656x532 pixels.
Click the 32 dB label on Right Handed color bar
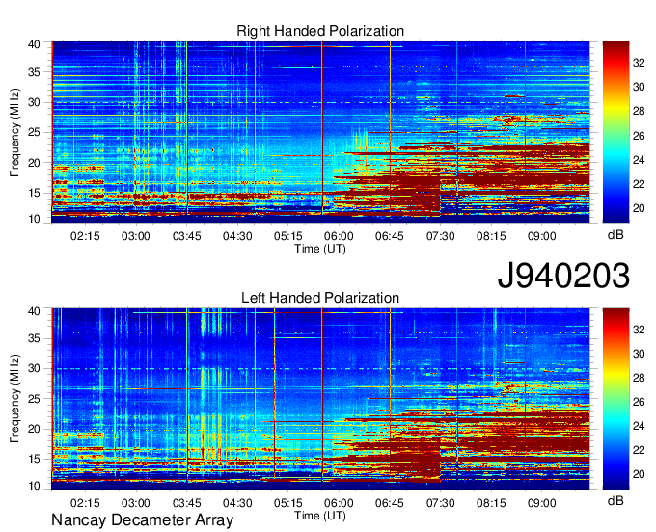(x=639, y=63)
